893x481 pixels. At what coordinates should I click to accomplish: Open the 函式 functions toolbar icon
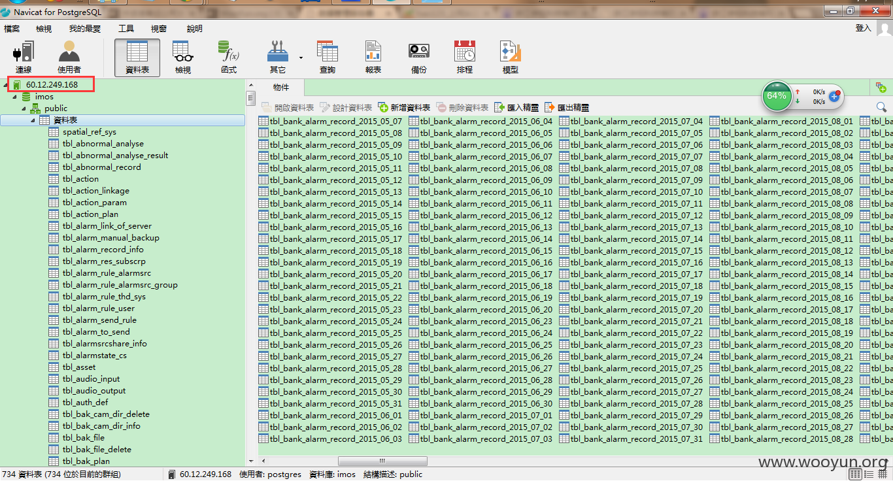(x=229, y=57)
